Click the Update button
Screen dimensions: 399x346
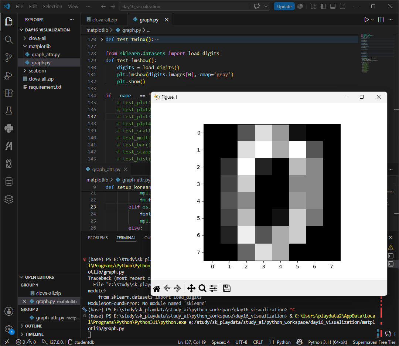(284, 6)
